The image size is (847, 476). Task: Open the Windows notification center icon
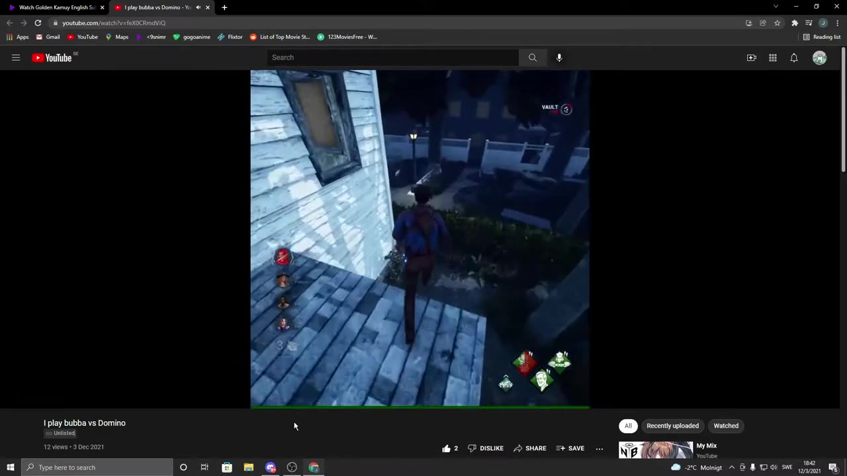(x=833, y=467)
